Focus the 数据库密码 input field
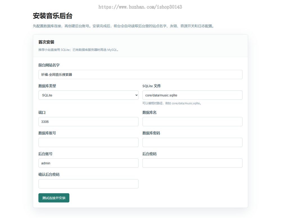The height and width of the screenshot is (218, 281). click(x=192, y=142)
